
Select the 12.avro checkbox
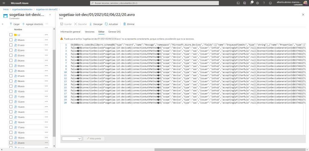pos(11,102)
